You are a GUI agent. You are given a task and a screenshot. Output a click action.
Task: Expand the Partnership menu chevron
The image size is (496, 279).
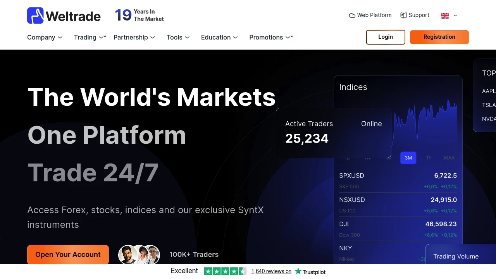153,38
